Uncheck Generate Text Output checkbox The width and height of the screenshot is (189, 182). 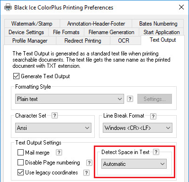coord(16,76)
